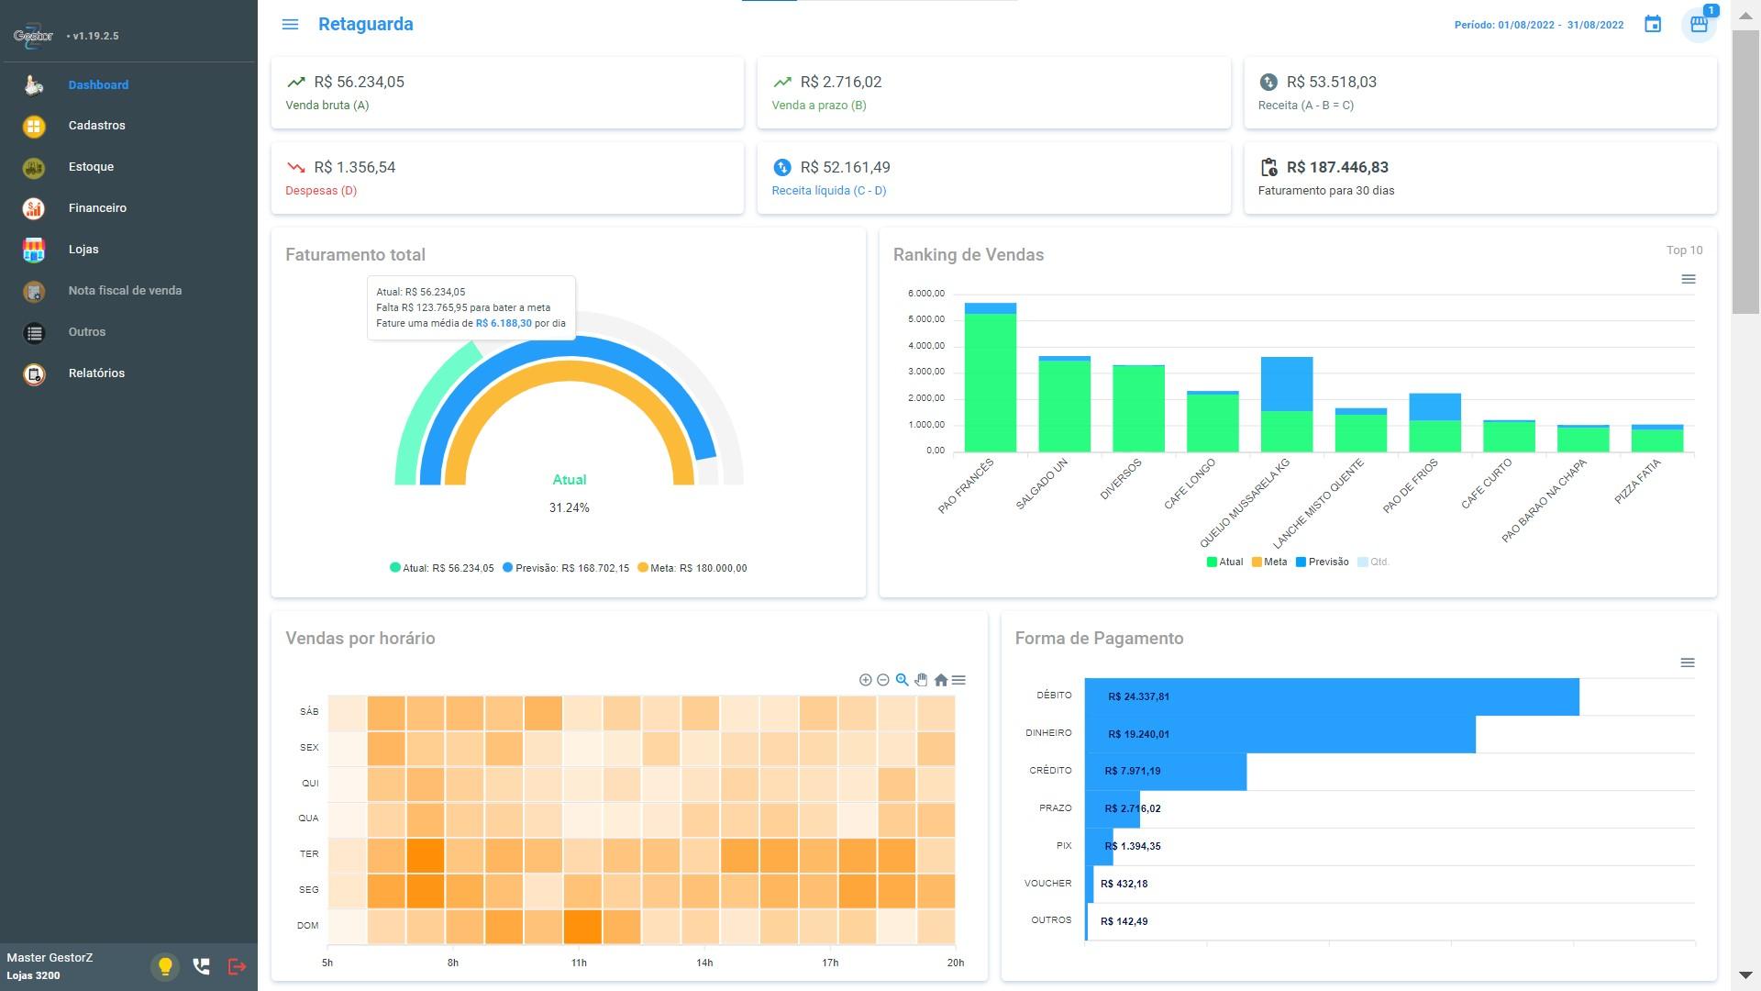Screen dimensions: 1761x991
Task: Open Ranking de Vendas chart options menu
Action: (1689, 279)
